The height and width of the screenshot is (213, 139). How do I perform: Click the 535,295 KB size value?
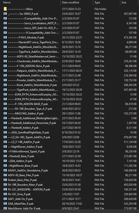tap(130, 204)
